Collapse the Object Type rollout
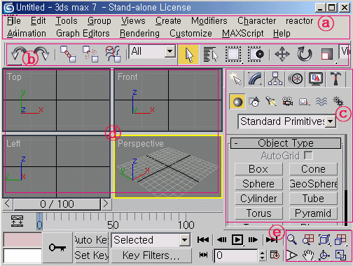353x266 pixels. point(286,143)
